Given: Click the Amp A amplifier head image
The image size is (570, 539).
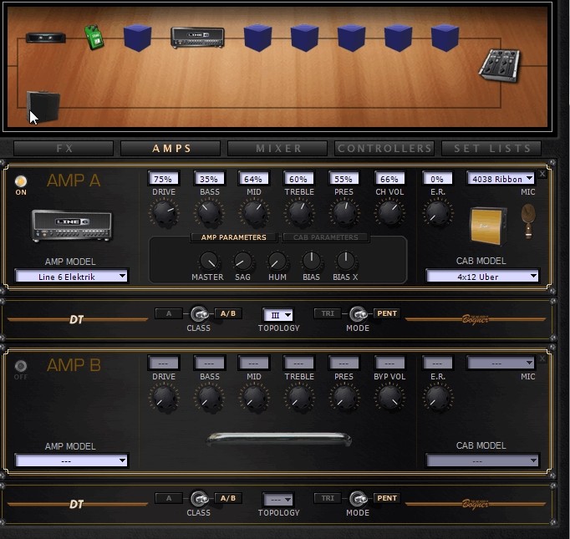Looking at the screenshot, I should [x=72, y=226].
